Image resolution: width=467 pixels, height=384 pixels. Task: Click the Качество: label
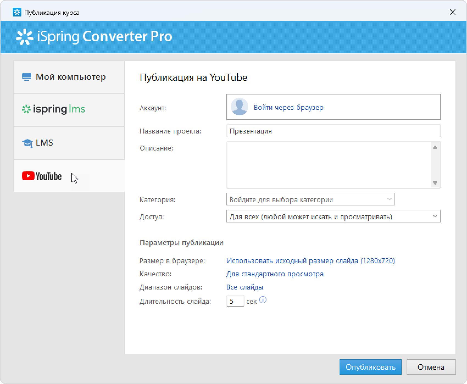click(x=155, y=274)
